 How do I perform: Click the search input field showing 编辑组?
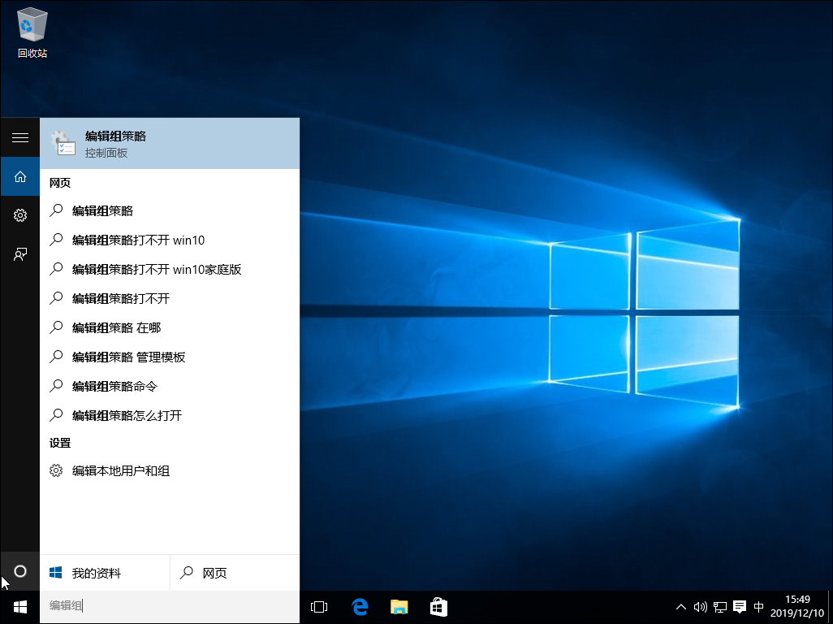(122, 607)
